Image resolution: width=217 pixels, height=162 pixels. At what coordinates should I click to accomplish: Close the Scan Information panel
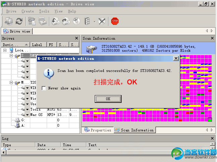coord(212,38)
